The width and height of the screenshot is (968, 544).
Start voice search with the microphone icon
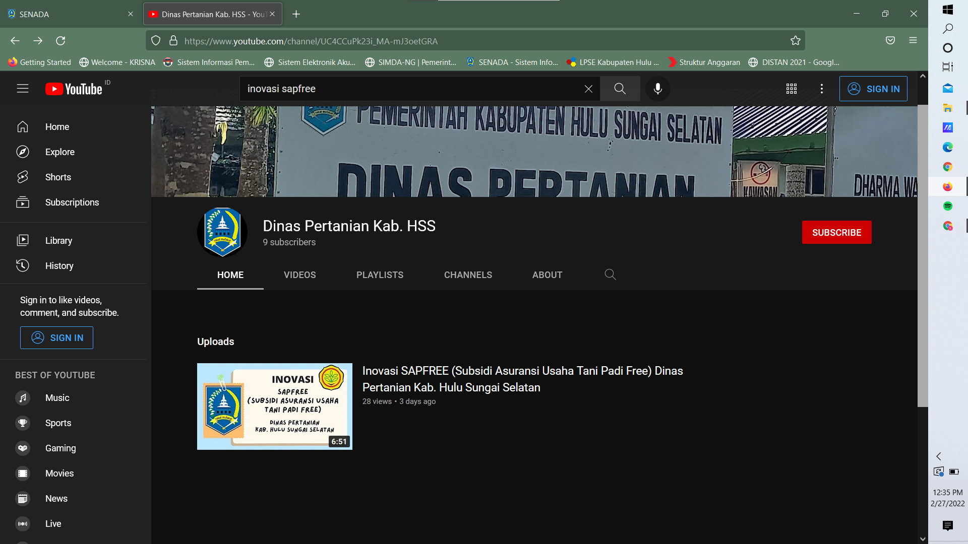coord(658,89)
